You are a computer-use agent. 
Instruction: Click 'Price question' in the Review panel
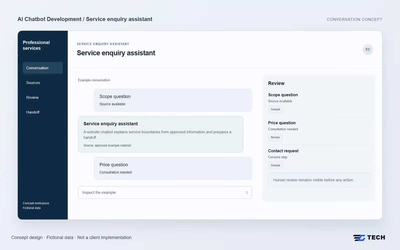282,123
